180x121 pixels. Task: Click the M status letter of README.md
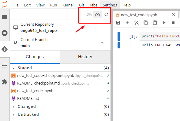click(x=108, y=99)
